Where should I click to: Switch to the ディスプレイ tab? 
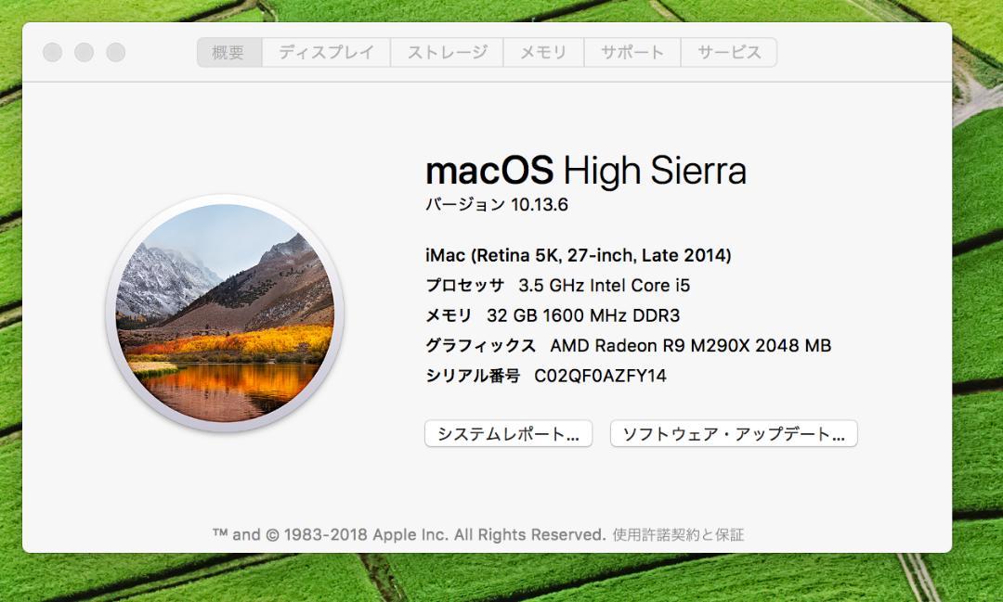click(326, 52)
